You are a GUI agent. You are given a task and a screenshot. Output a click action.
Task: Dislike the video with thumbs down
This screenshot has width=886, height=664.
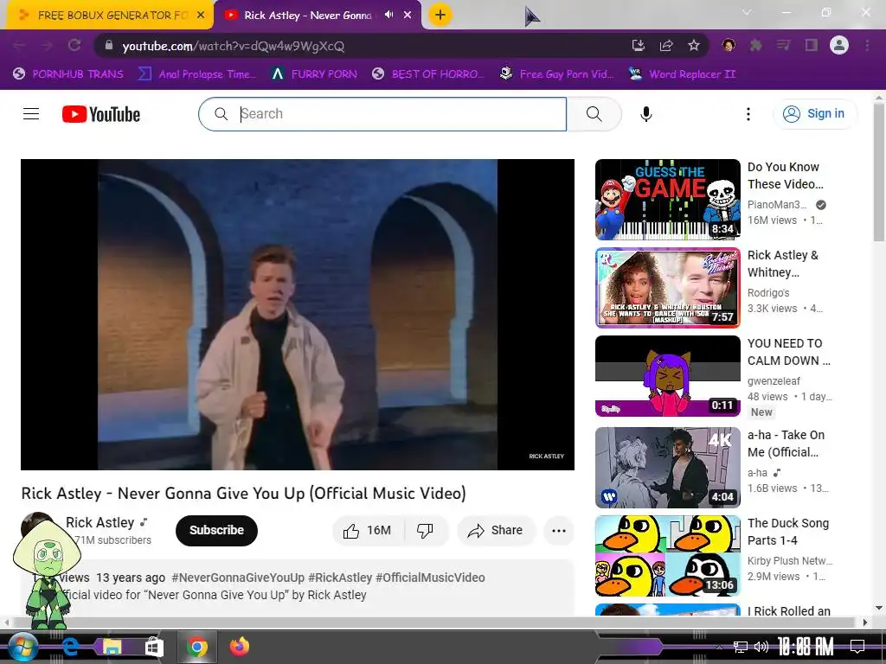coord(426,530)
